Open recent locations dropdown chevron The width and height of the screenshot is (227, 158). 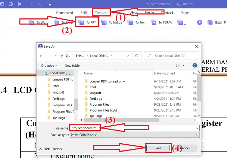(56, 56)
